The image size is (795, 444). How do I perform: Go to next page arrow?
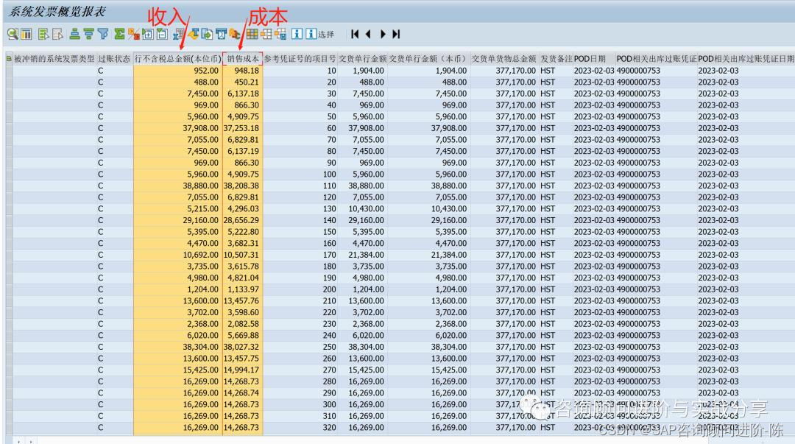tap(383, 33)
